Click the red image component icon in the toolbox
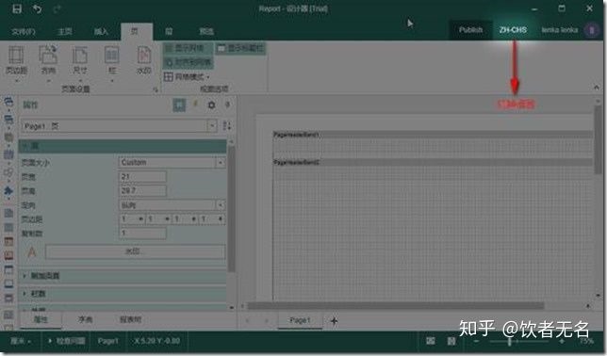The image size is (607, 356). [8, 255]
